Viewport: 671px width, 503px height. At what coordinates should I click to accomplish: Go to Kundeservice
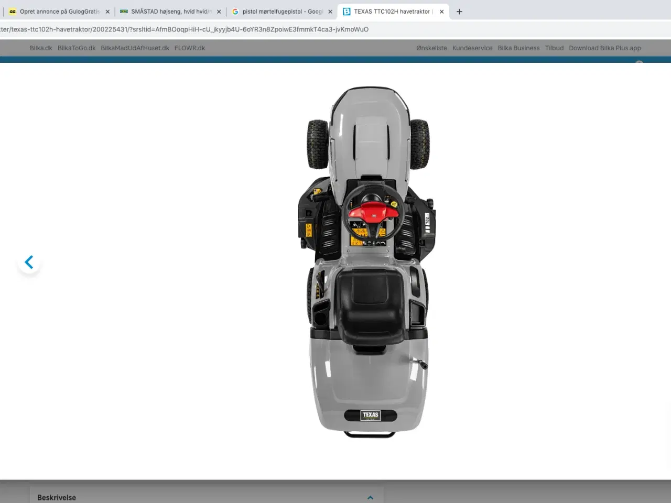point(472,48)
